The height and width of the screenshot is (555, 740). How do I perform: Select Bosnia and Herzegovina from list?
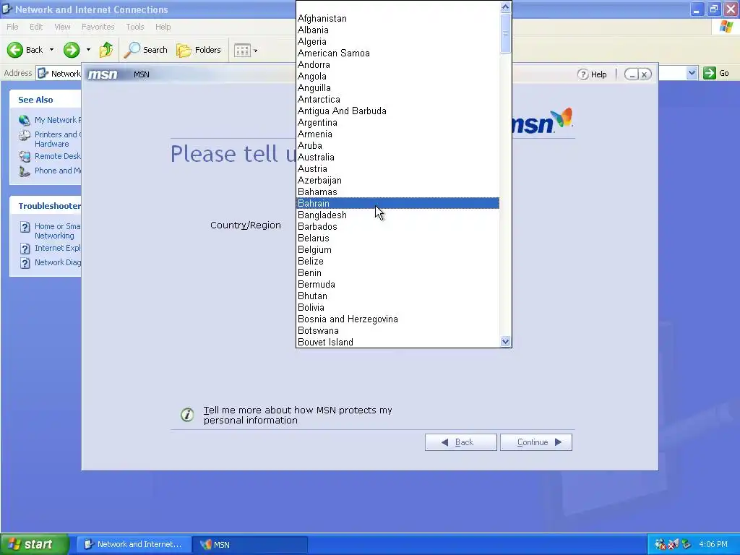[x=397, y=319]
